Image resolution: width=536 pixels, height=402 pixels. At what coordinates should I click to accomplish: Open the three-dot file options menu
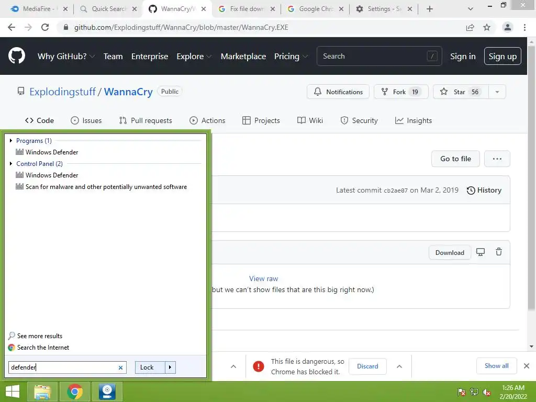(497, 159)
